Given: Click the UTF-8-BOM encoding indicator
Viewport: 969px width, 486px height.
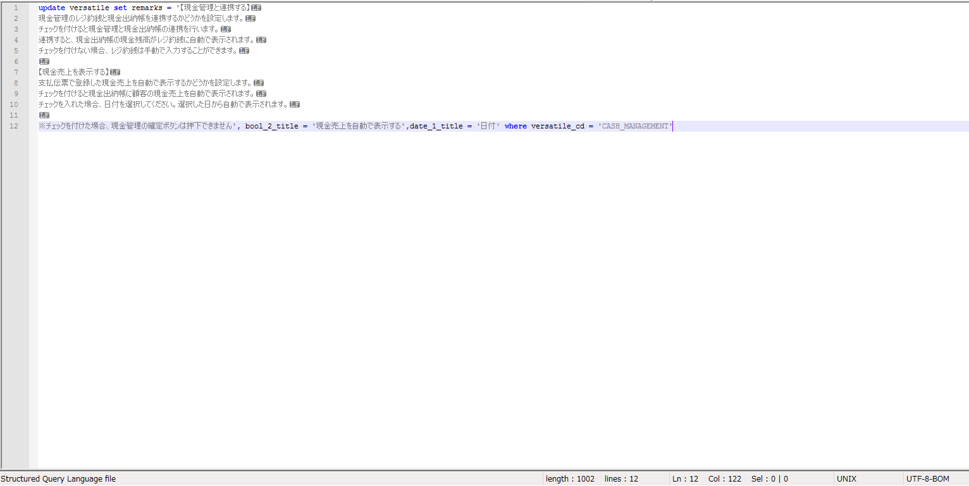Looking at the screenshot, I should (927, 478).
